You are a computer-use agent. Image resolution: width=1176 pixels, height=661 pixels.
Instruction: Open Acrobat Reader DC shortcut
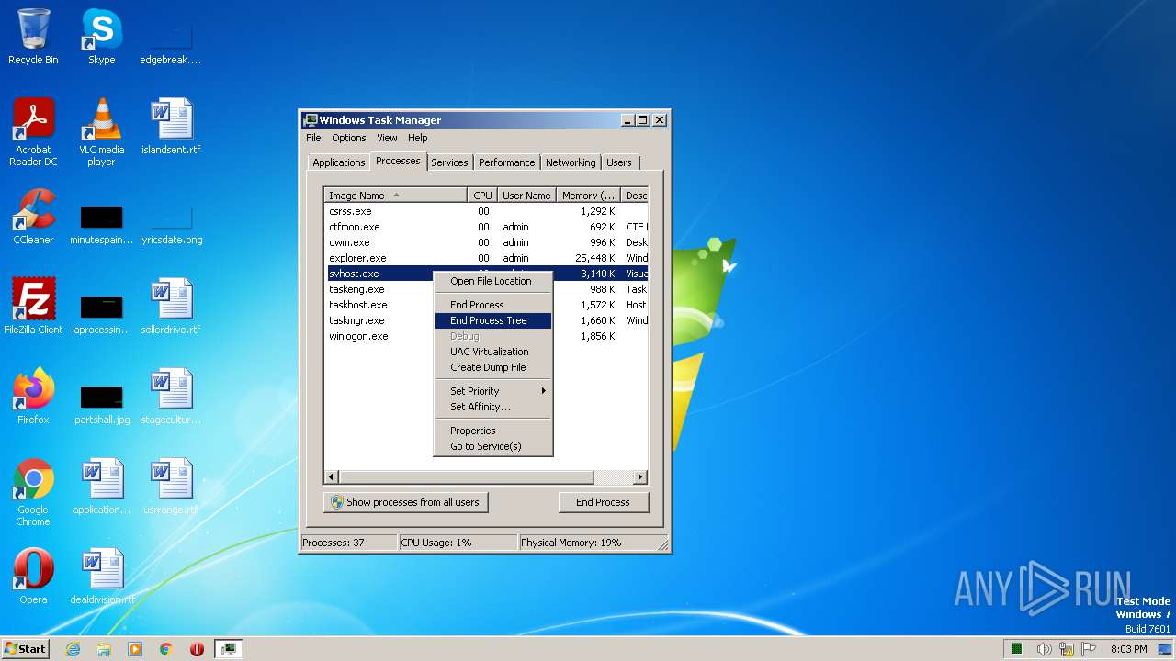33,132
